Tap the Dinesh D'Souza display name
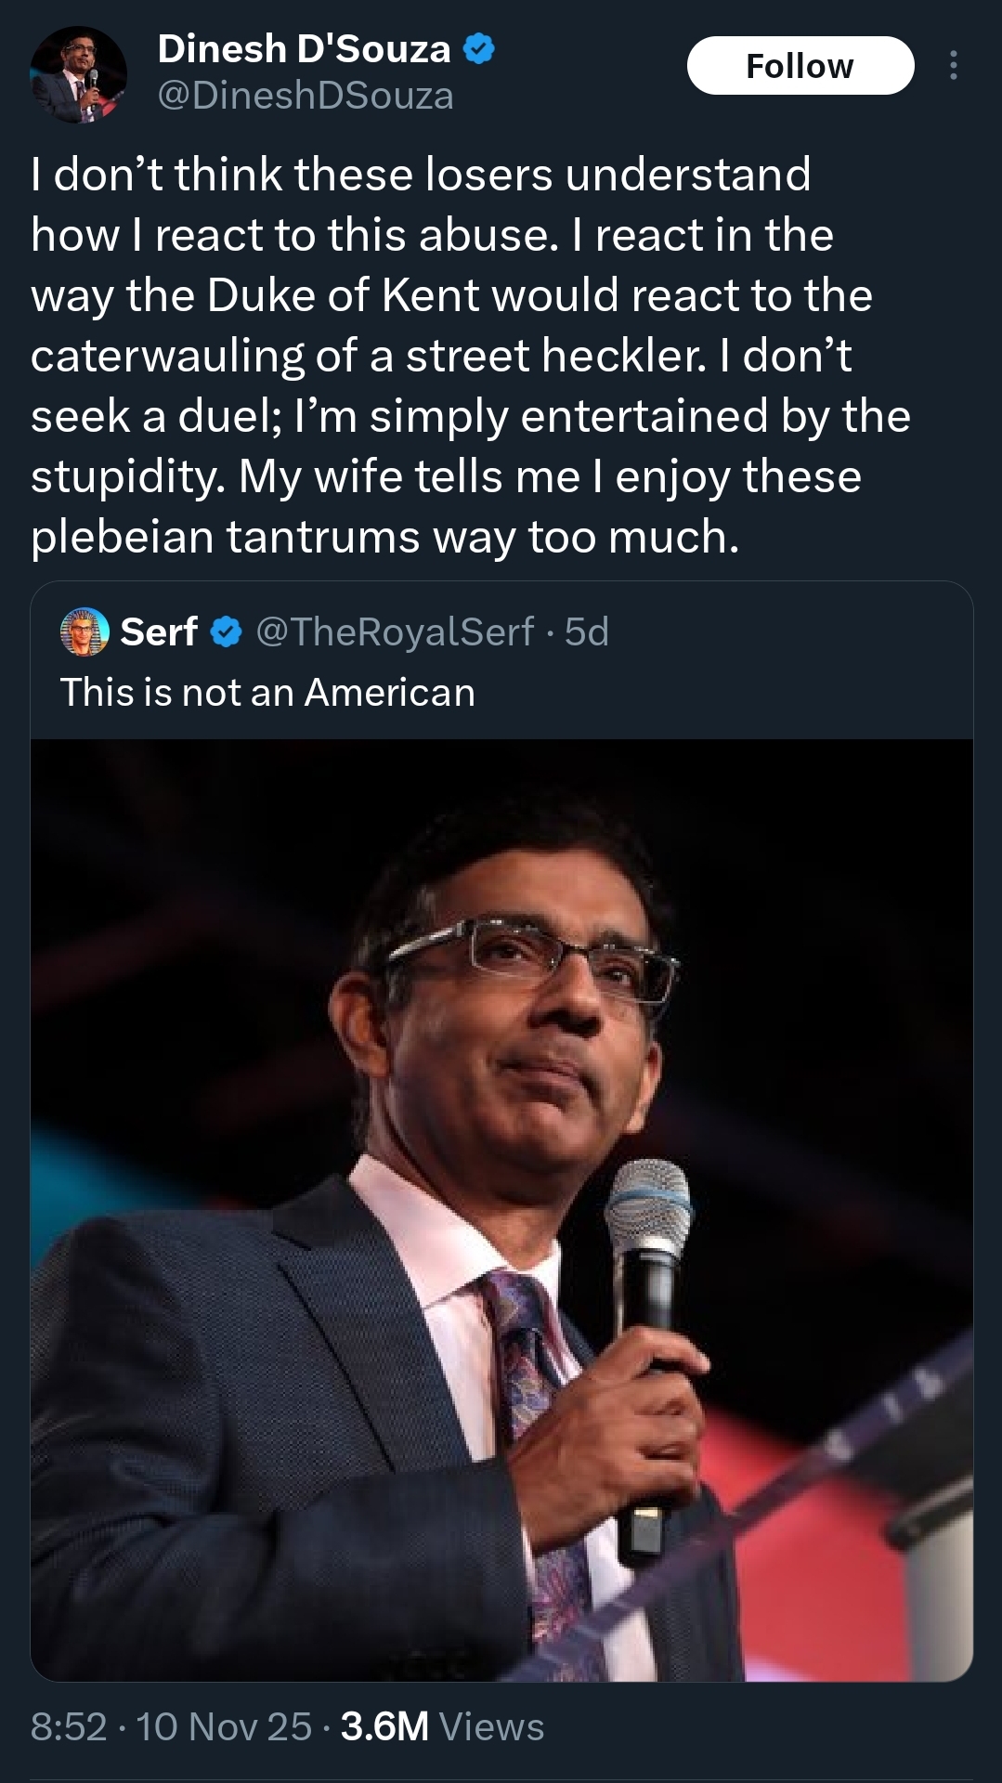Viewport: 1002px width, 1783px height. [304, 49]
